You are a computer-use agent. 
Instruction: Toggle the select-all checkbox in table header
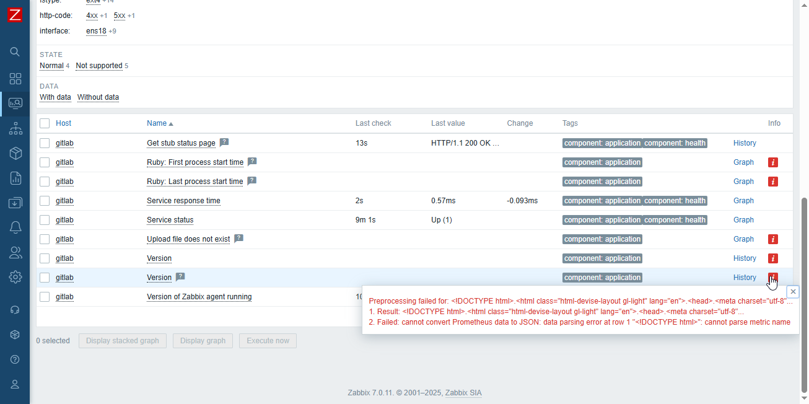click(x=45, y=123)
